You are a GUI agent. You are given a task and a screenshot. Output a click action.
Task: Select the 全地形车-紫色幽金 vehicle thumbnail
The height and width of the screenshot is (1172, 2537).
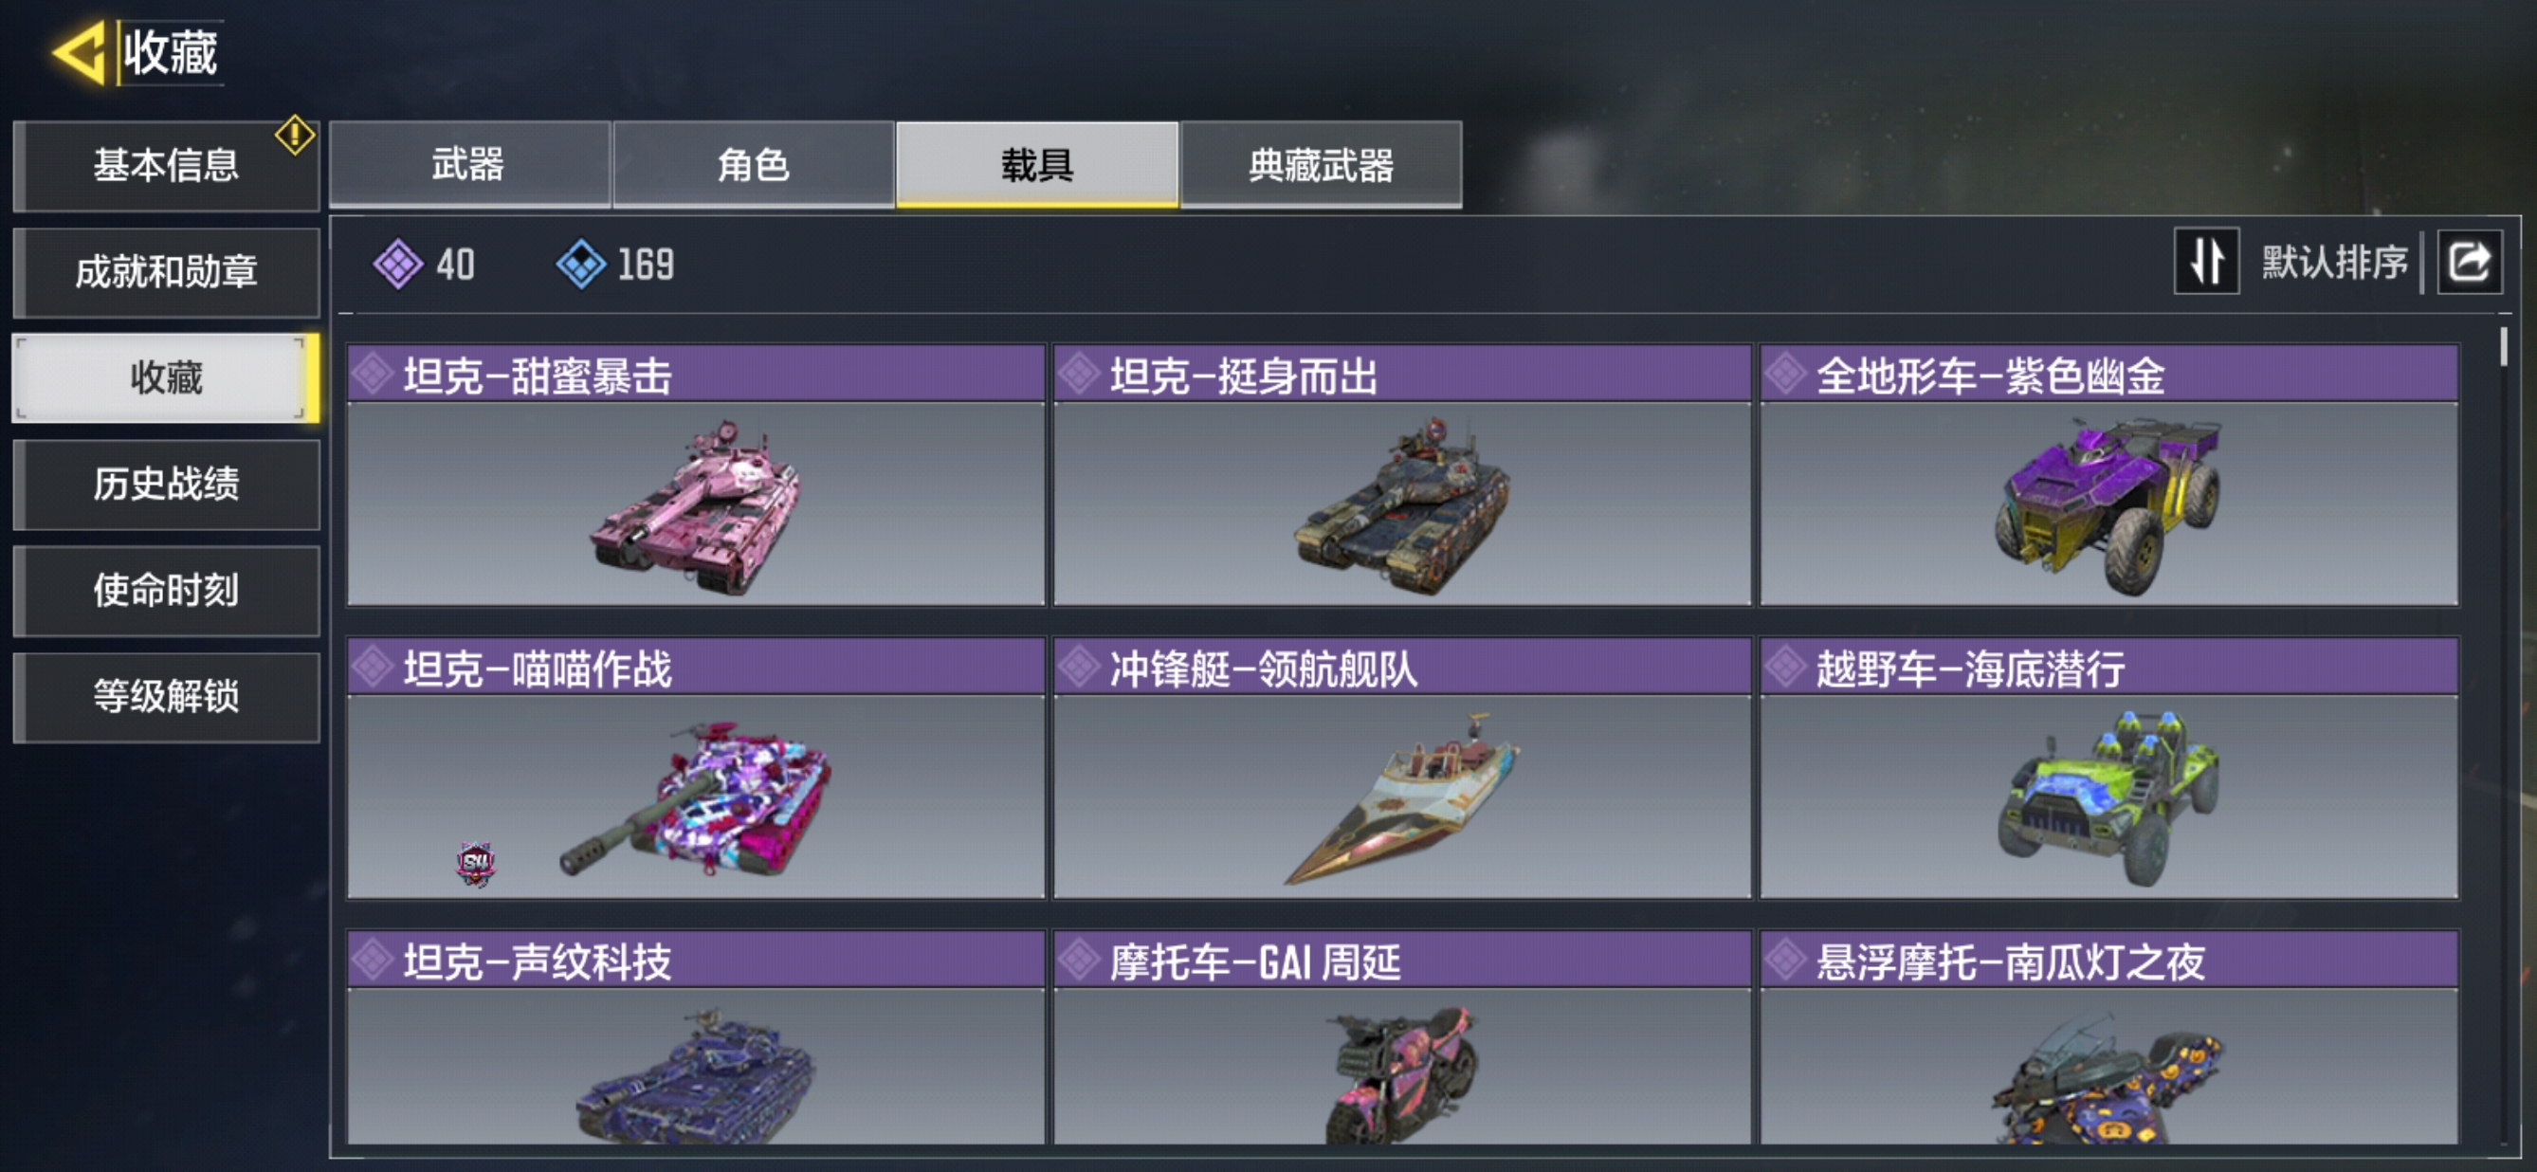(2108, 504)
